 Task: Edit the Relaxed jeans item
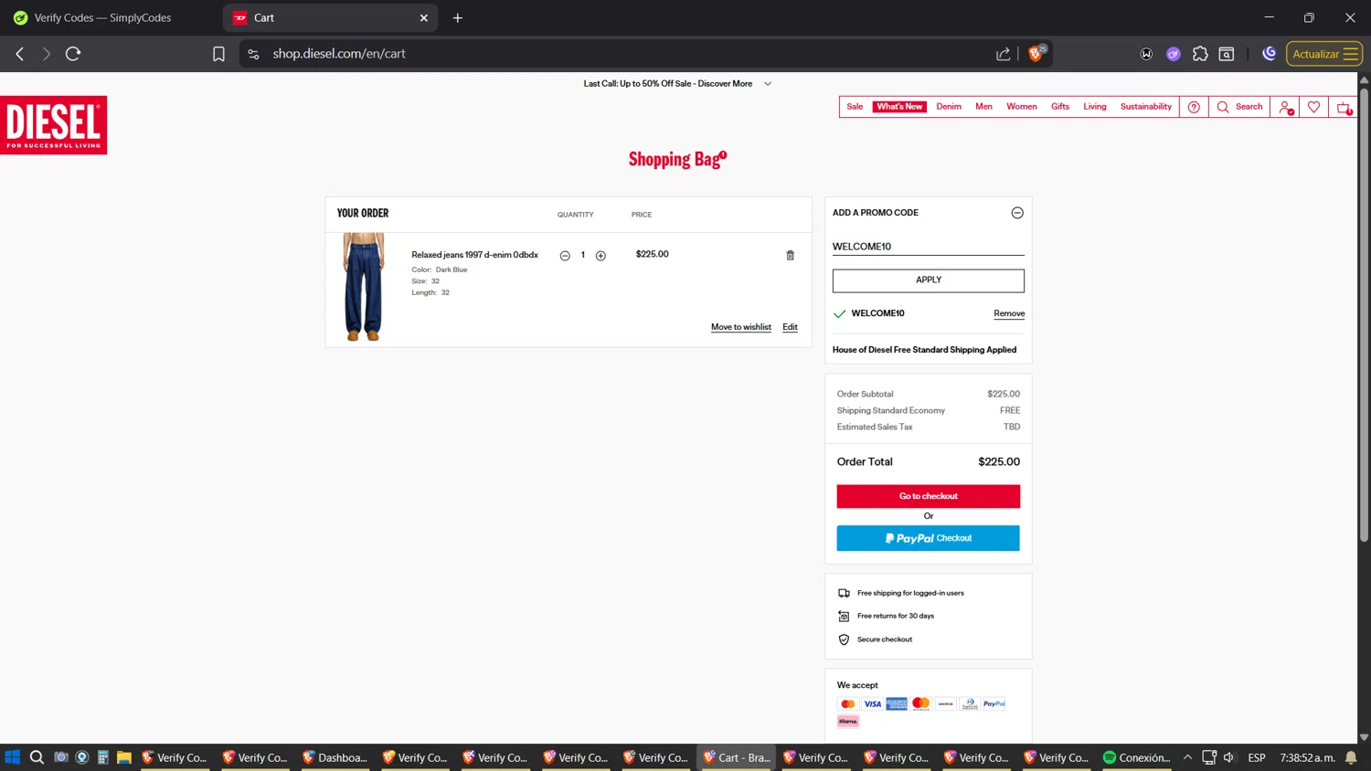[x=790, y=327]
